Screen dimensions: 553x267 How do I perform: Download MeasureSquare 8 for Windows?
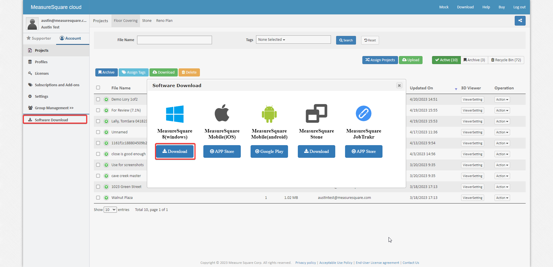tap(175, 151)
